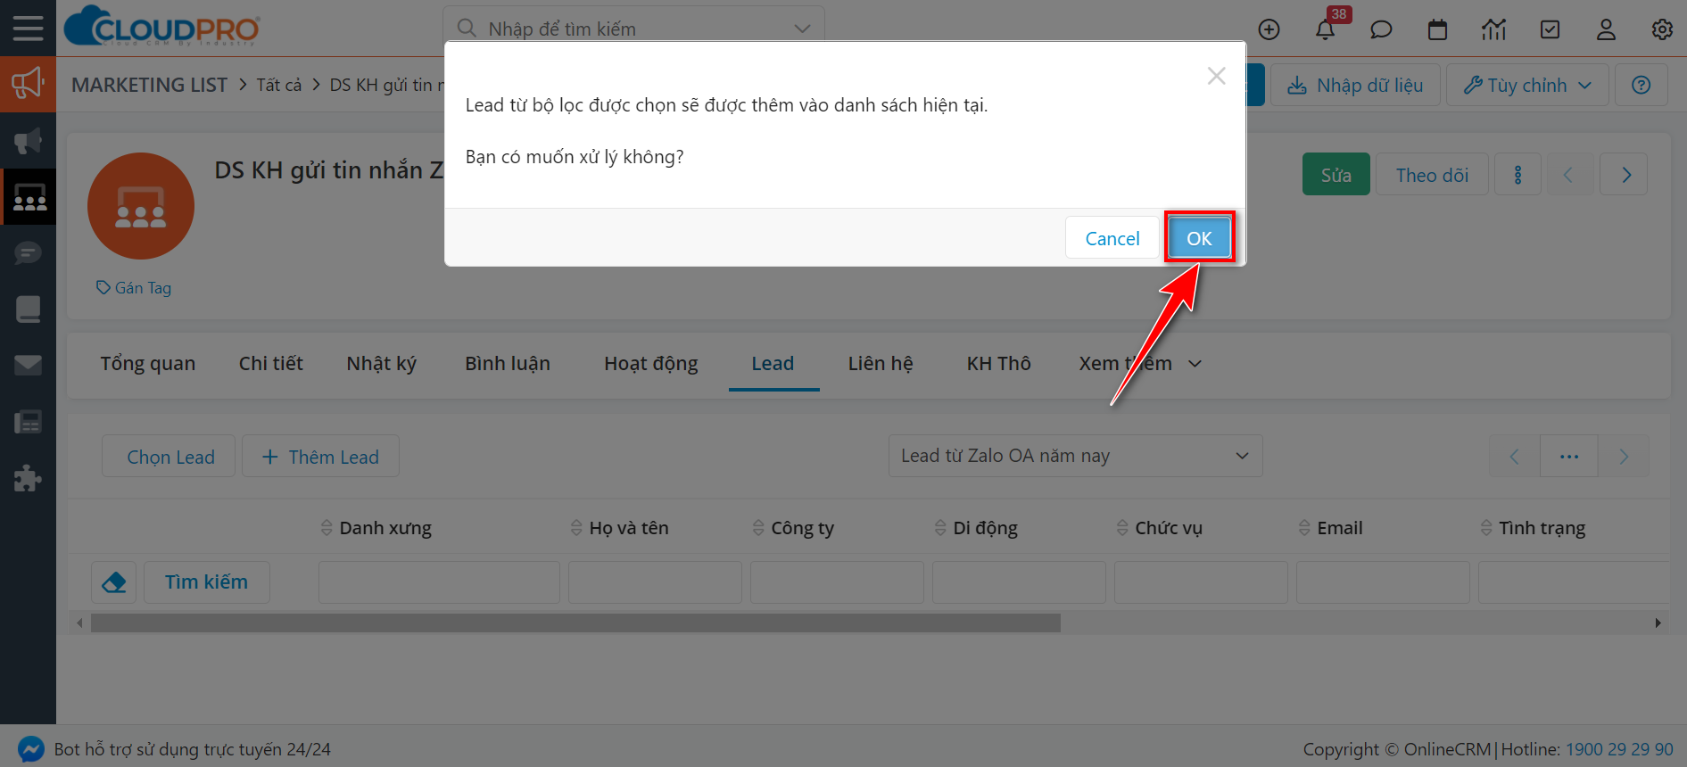Open the page options ellipsis in pagination
This screenshot has width=1687, height=767.
pyautogui.click(x=1569, y=457)
